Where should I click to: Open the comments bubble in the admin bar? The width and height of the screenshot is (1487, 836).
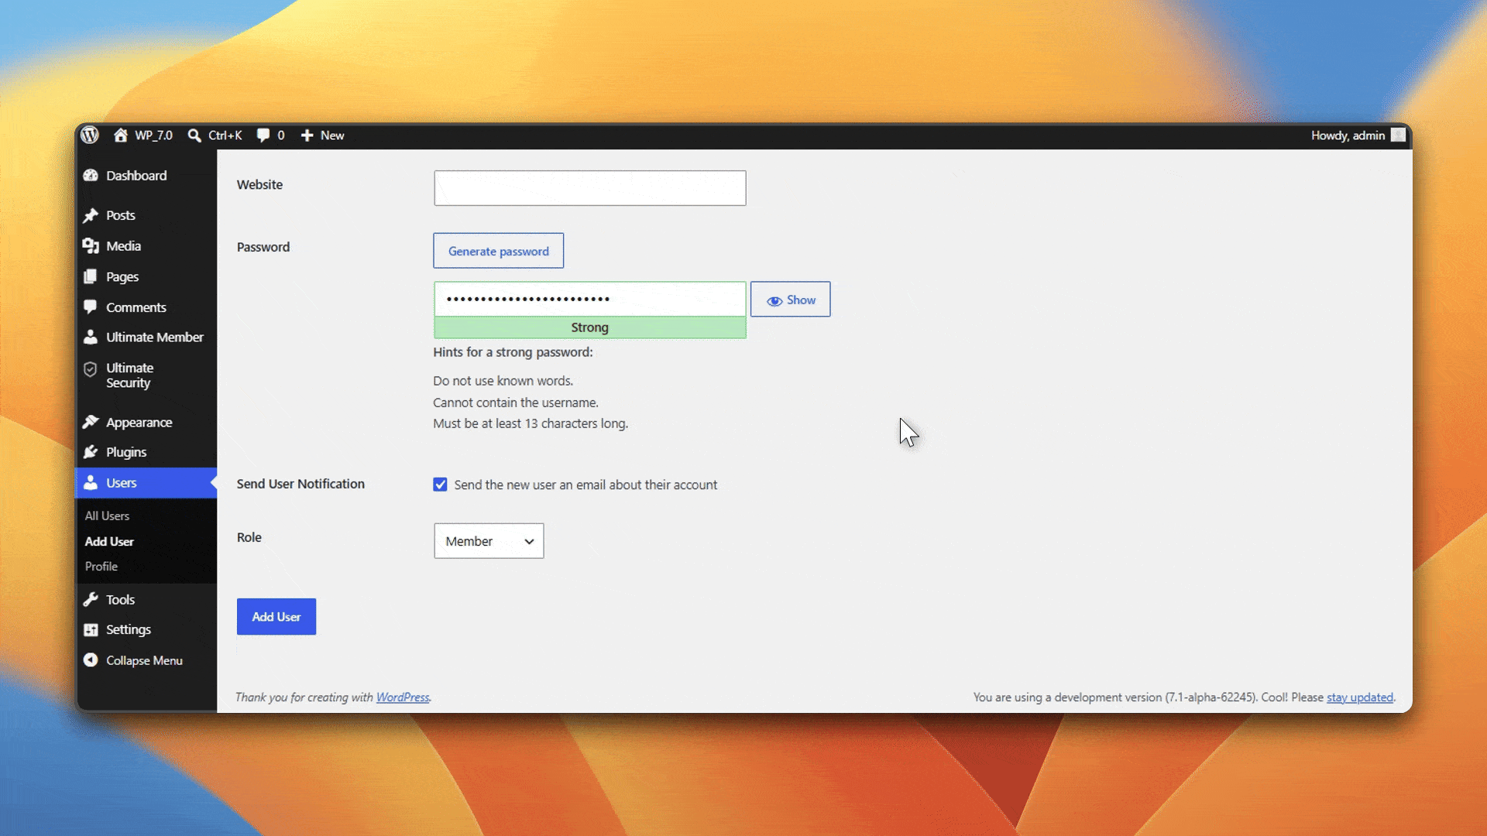tap(263, 135)
